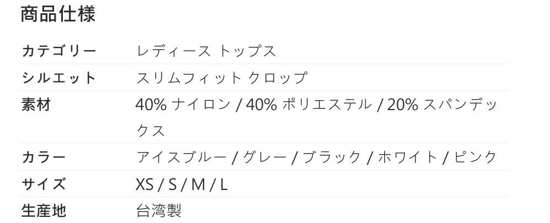550x223 pixels.
Task: Choose the アイスブルー color text
Action: tap(181, 157)
